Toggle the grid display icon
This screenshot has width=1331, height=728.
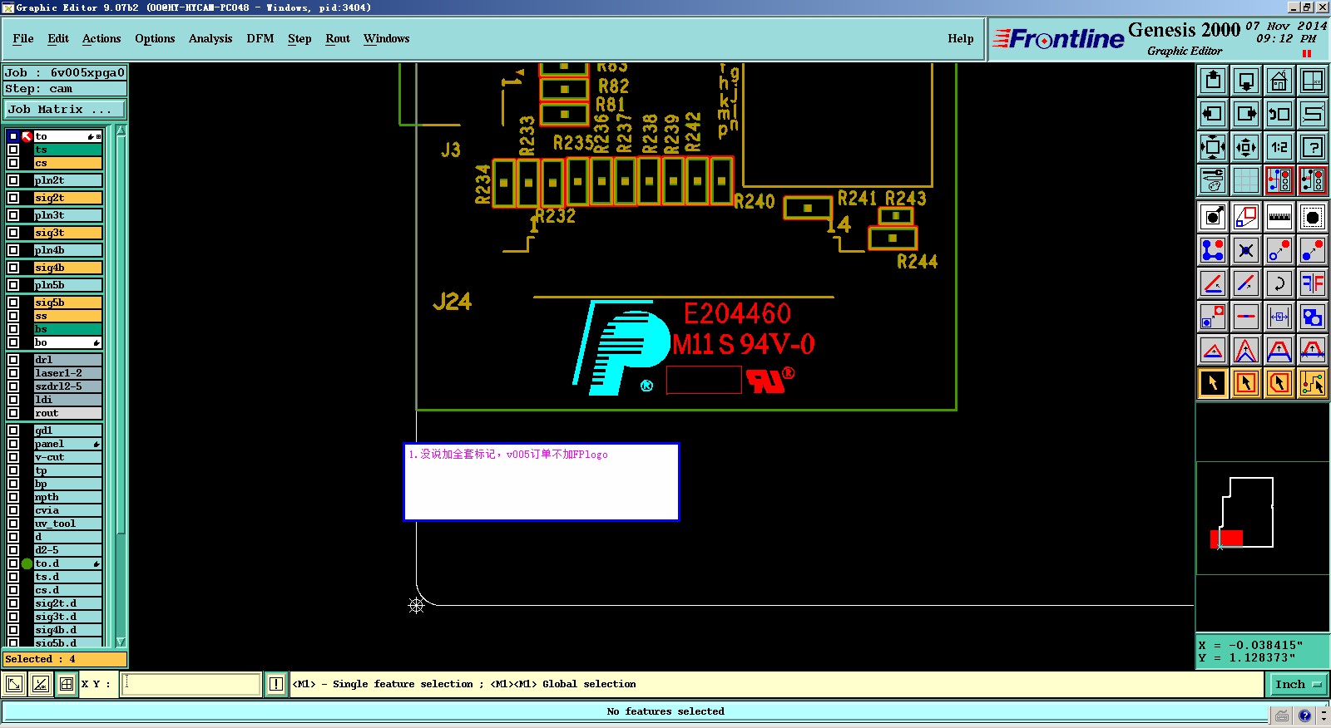tap(1246, 180)
